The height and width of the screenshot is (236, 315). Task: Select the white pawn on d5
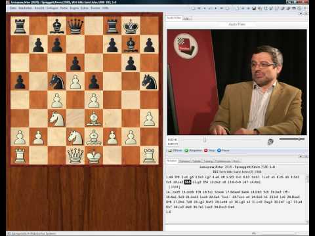pyautogui.click(x=75, y=82)
